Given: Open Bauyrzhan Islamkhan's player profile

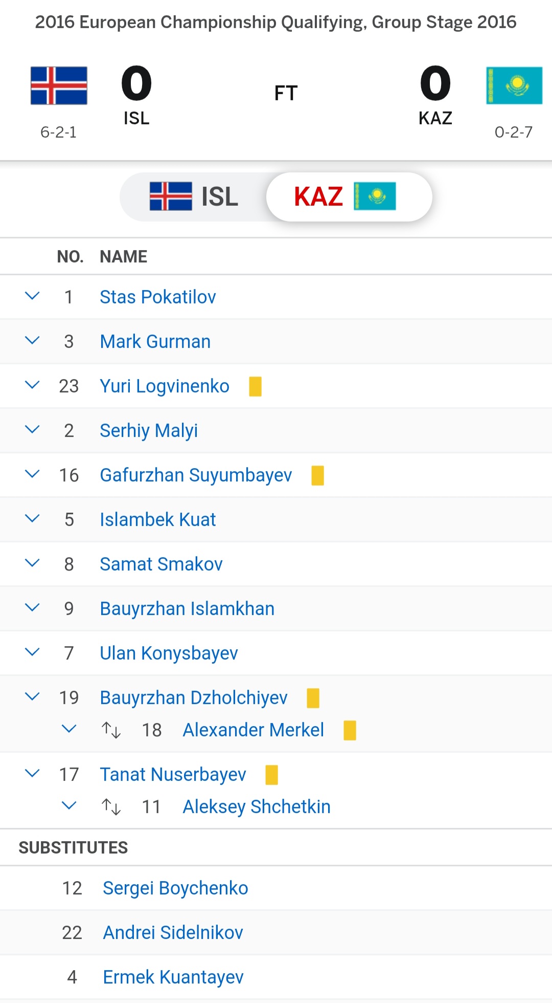Looking at the screenshot, I should tap(187, 608).
